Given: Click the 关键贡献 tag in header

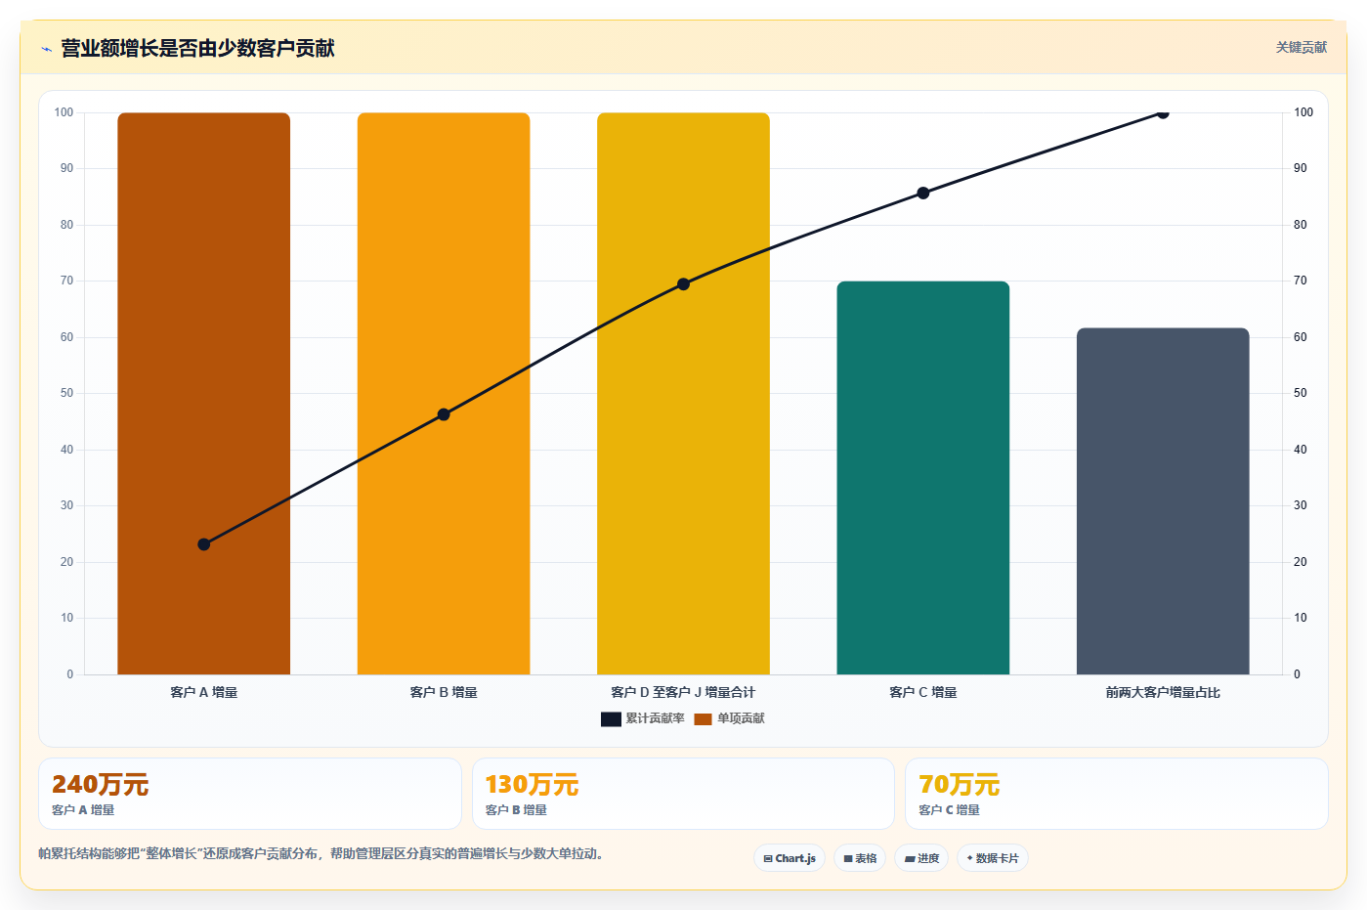Looking at the screenshot, I should click(x=1302, y=47).
